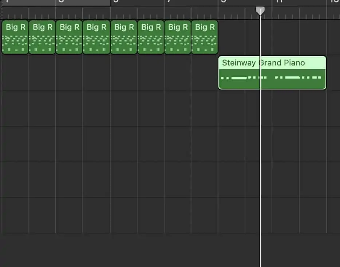Select the first Big R region
The image size is (340, 267).
click(x=15, y=37)
